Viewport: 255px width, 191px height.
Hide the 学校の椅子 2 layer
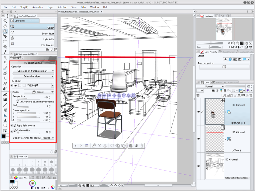tap(198, 112)
